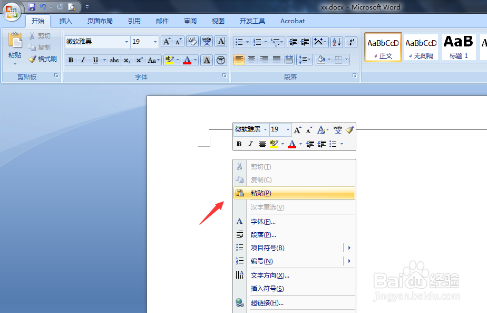The width and height of the screenshot is (487, 313).
Task: Set mini toolbar font color red
Action: click(292, 144)
